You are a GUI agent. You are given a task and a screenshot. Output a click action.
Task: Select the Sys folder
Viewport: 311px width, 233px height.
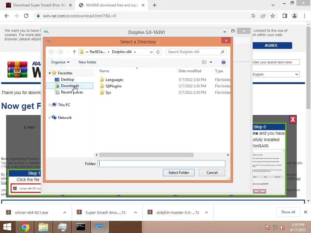click(x=108, y=92)
